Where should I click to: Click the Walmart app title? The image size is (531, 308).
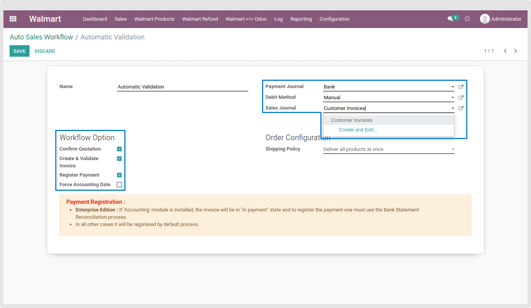[45, 19]
